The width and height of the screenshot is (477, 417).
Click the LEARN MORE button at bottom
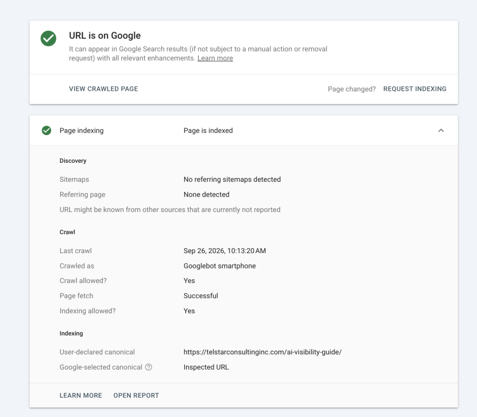point(80,396)
